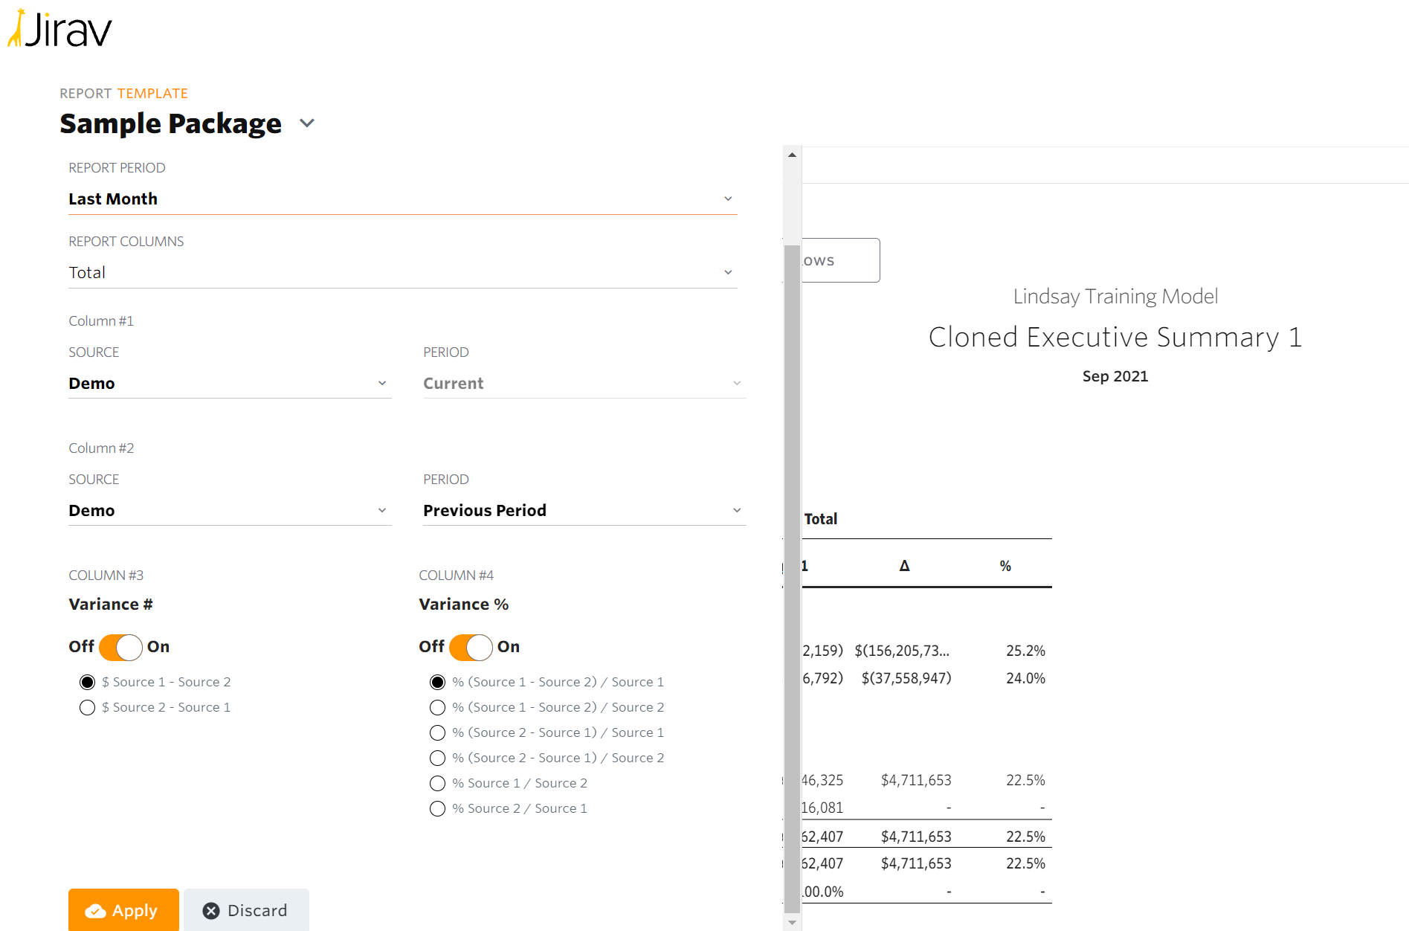Click the scrollbar up arrow
This screenshot has height=931, width=1409.
792,155
